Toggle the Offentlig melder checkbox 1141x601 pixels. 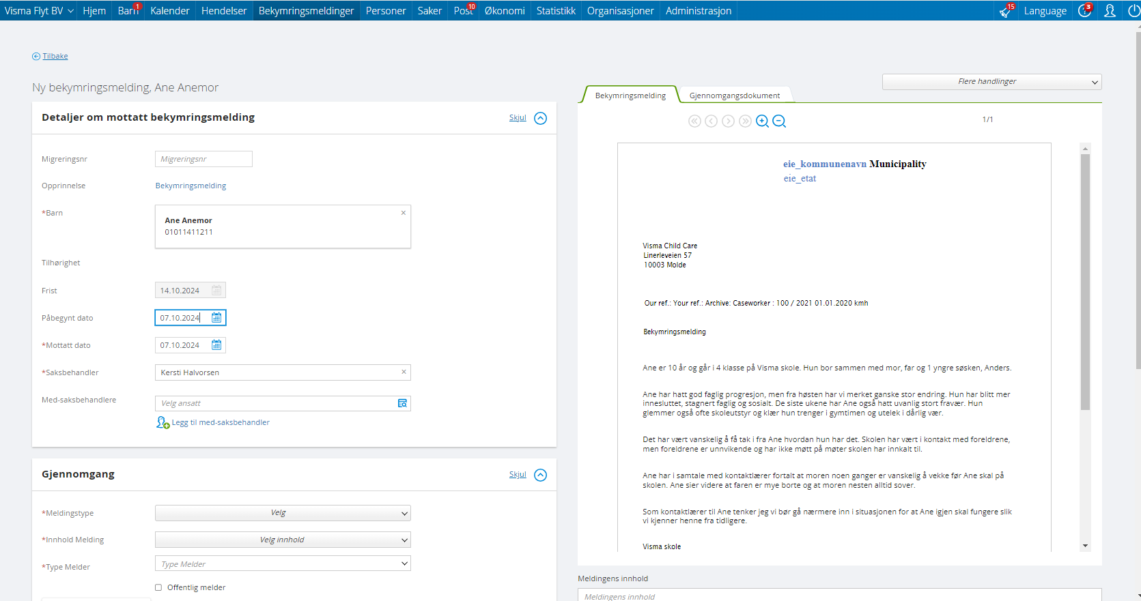click(158, 587)
